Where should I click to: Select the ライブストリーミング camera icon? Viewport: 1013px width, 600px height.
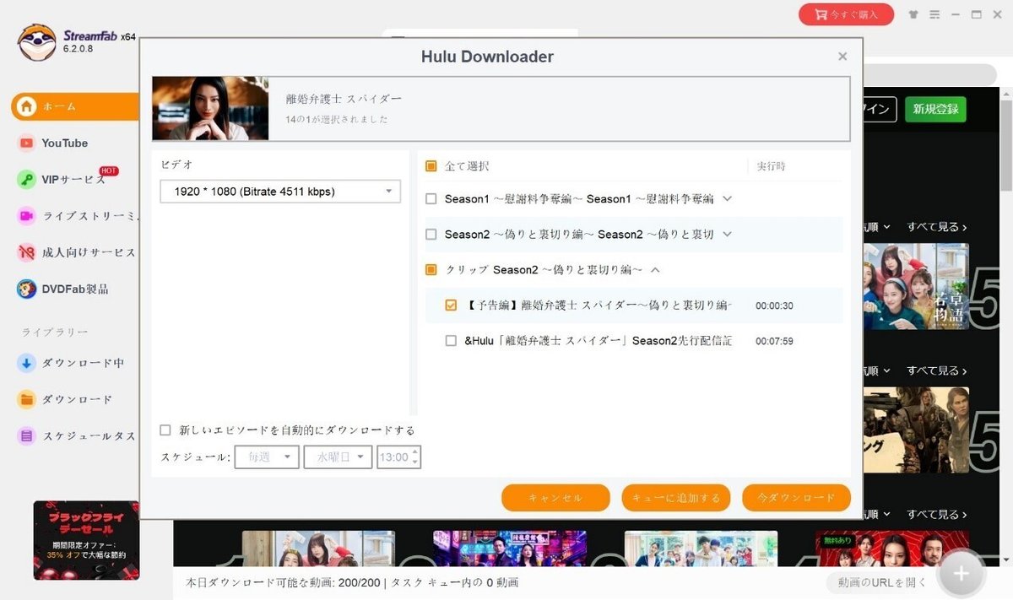tap(26, 216)
